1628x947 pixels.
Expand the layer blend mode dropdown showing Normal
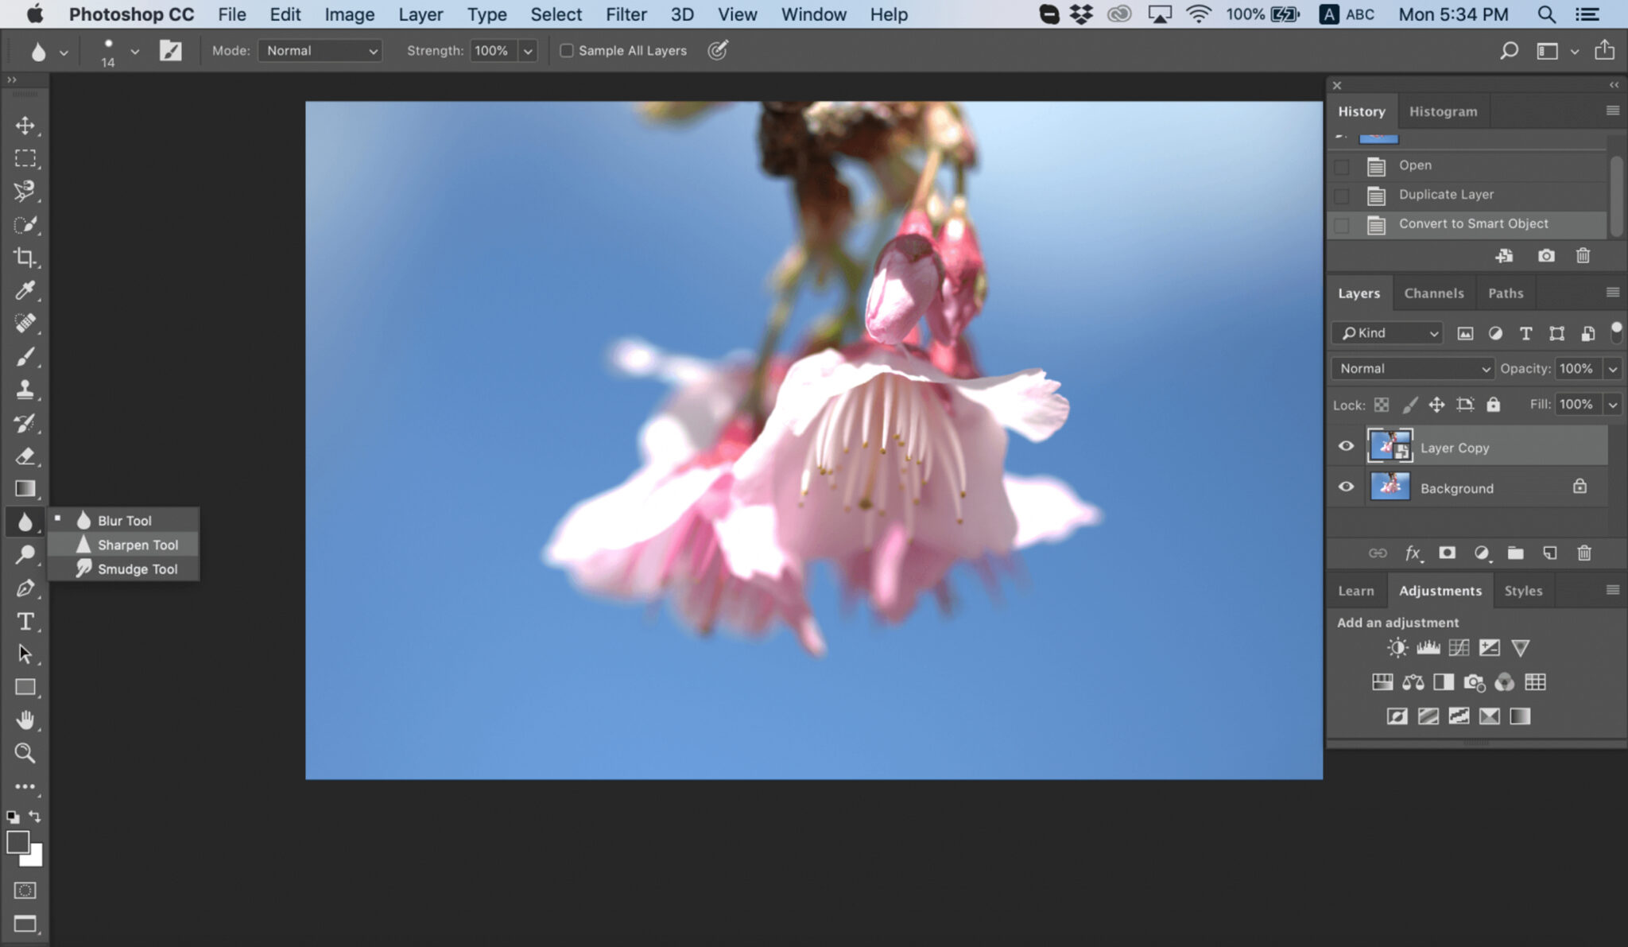[x=1411, y=368]
